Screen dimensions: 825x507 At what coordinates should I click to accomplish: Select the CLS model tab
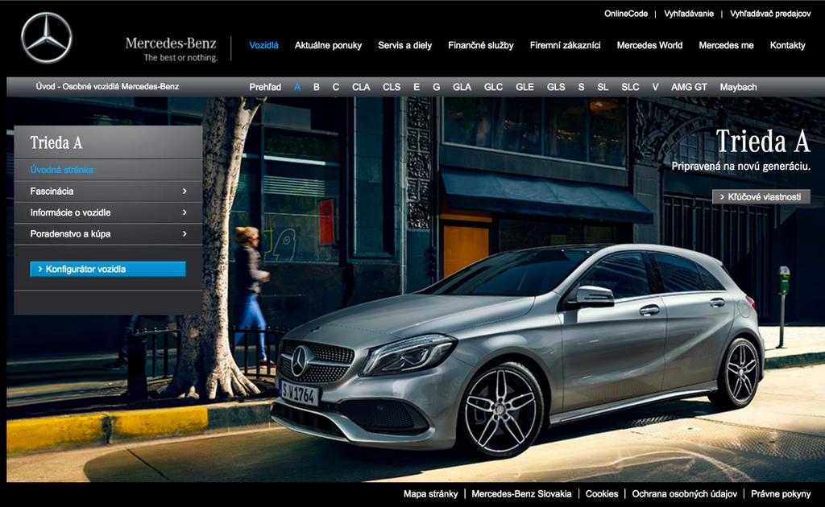click(x=392, y=87)
